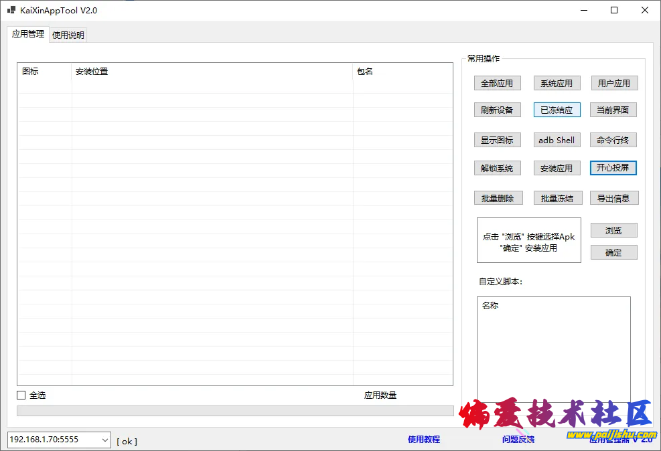Click the progress bar below app list
The width and height of the screenshot is (661, 451).
coord(234,411)
